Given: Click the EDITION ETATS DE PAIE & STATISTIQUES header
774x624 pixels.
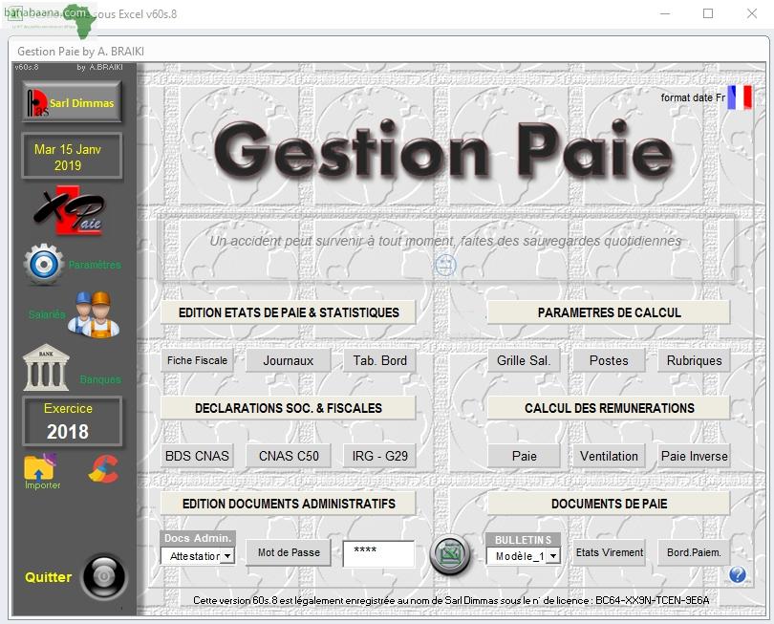Looking at the screenshot, I should point(289,312).
